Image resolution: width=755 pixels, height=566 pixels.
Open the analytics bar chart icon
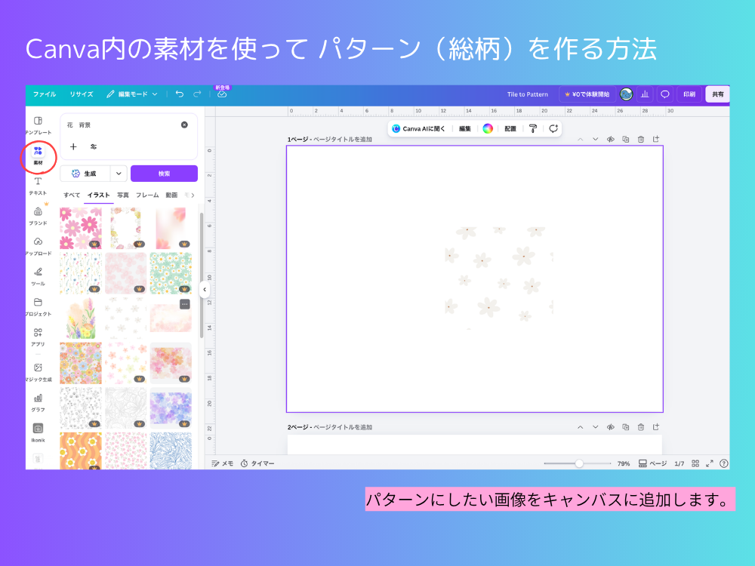click(x=645, y=94)
